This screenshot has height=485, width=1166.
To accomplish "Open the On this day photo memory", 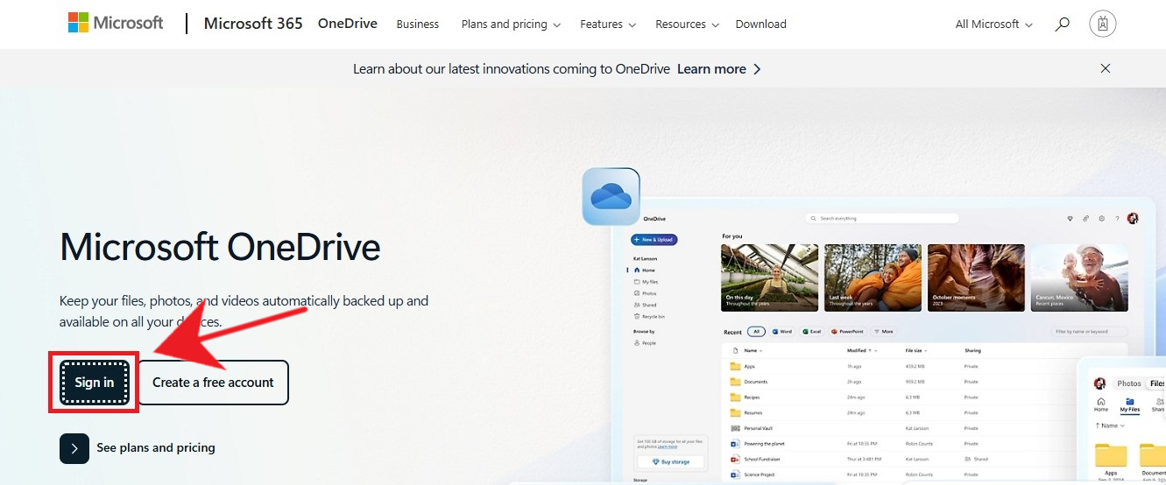I will coord(769,278).
